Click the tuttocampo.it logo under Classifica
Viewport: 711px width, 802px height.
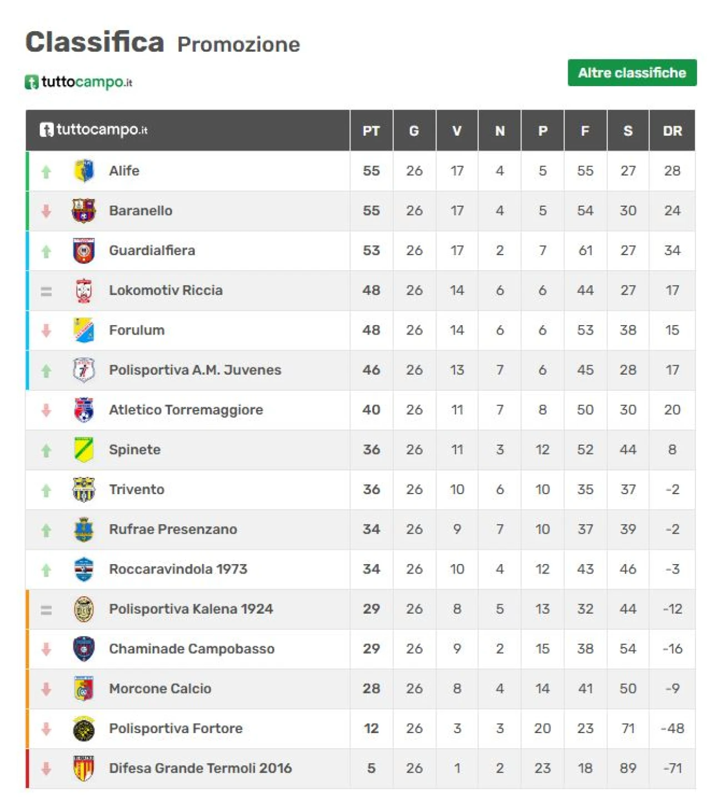[78, 82]
